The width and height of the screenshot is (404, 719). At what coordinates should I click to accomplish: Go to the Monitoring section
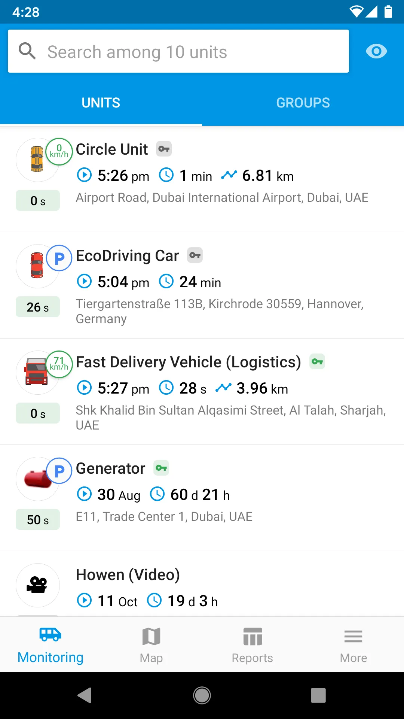click(50, 645)
